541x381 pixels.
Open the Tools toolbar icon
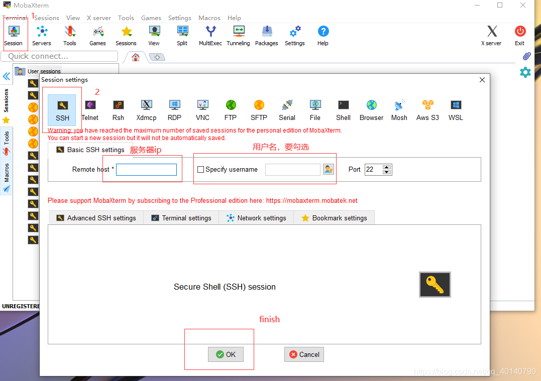click(70, 36)
